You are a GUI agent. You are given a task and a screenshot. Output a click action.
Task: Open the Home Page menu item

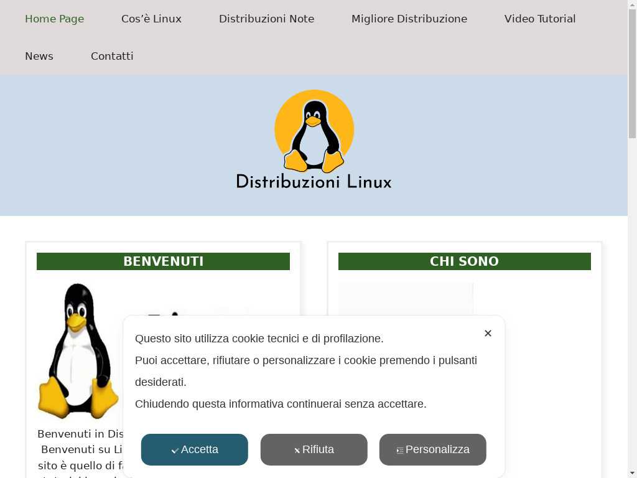pyautogui.click(x=55, y=19)
